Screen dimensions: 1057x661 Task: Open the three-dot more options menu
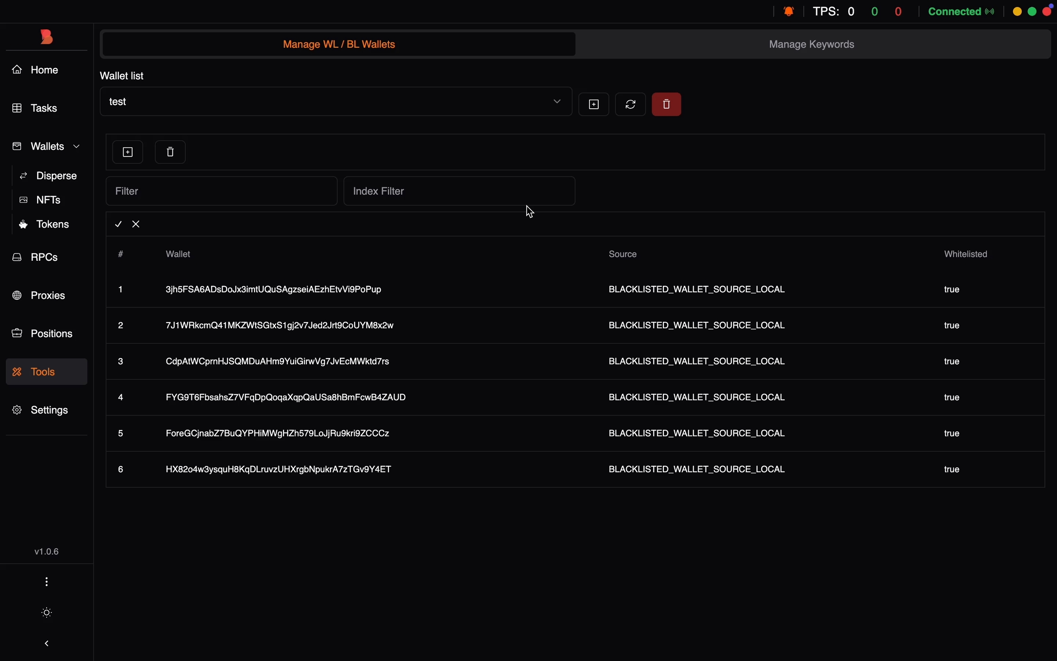coord(46,582)
